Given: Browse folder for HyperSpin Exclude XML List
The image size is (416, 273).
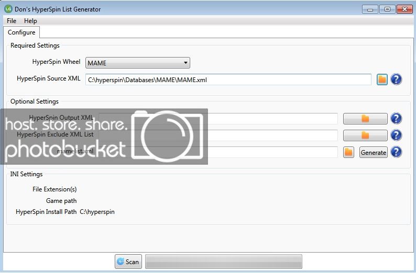Looking at the screenshot, I should pyautogui.click(x=365, y=135).
